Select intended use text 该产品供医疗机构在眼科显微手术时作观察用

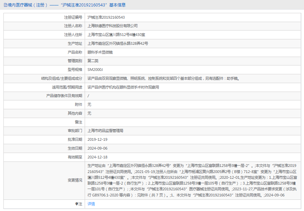pyautogui.click(x=123, y=87)
